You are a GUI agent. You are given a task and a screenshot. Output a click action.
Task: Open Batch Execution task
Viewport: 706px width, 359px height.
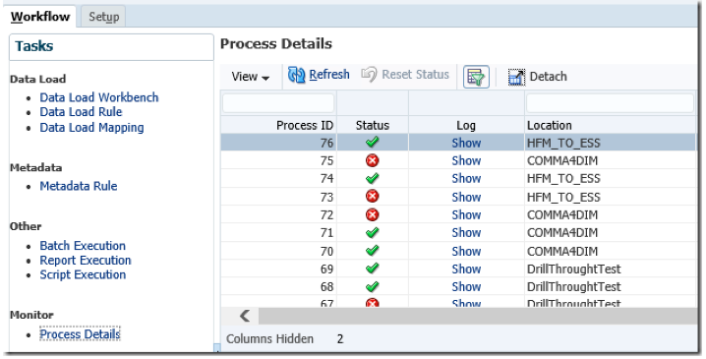click(83, 246)
